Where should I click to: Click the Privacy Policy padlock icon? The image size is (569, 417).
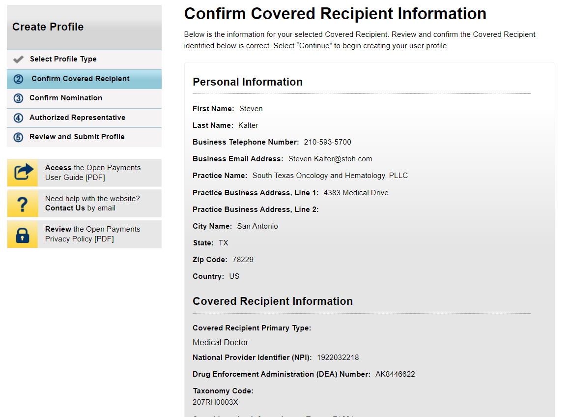(23, 235)
